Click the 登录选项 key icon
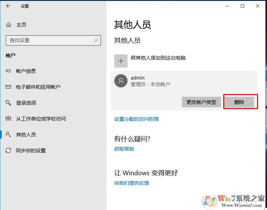This screenshot has height=210, width=267. pos(8,103)
